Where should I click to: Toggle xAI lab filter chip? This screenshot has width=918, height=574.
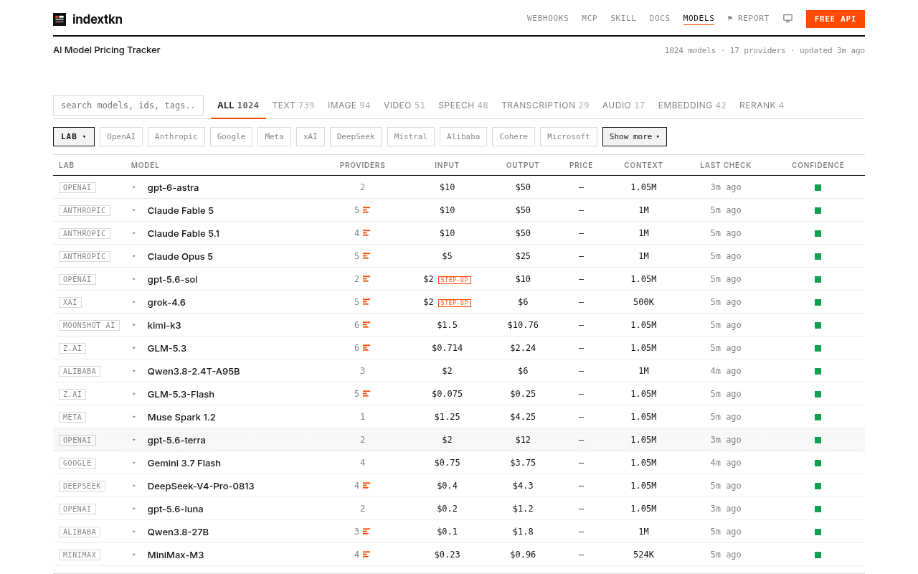[311, 136]
